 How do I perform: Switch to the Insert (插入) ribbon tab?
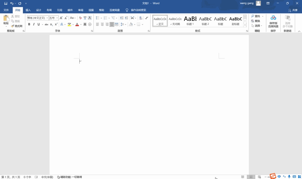click(28, 10)
